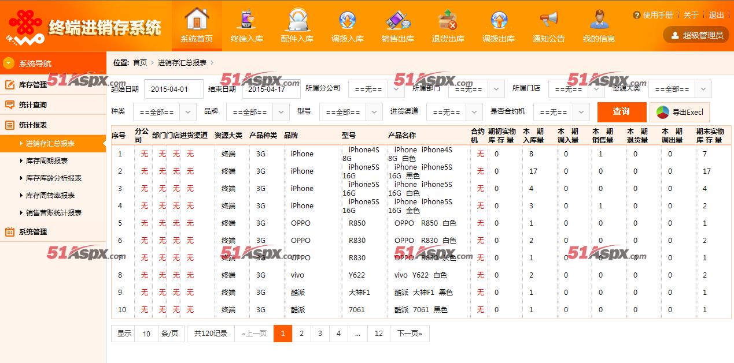Expand 系统管理 sidebar section

click(33, 232)
